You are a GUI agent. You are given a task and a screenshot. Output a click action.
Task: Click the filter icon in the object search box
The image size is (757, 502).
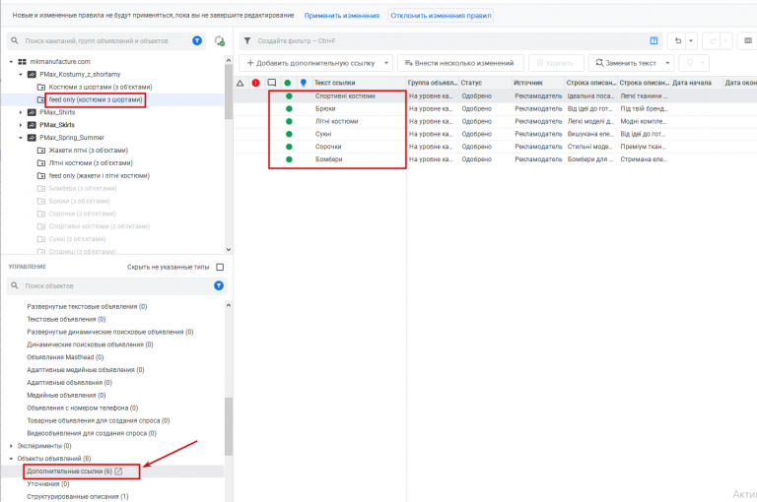click(219, 286)
